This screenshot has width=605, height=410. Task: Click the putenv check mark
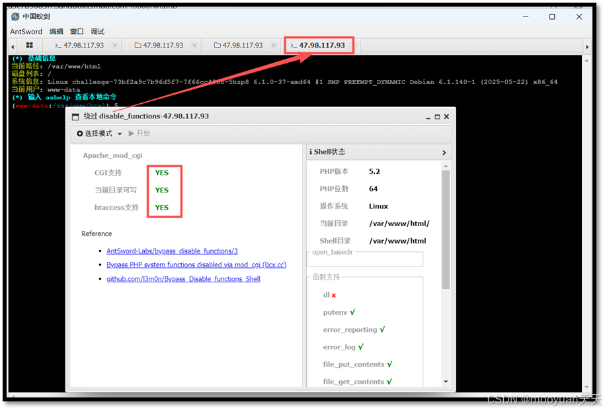coord(352,312)
